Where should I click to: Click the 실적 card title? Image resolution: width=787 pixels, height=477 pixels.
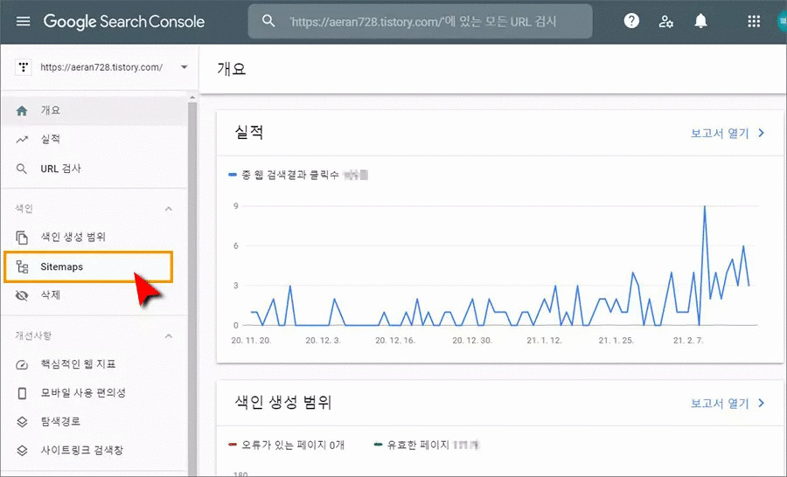249,133
